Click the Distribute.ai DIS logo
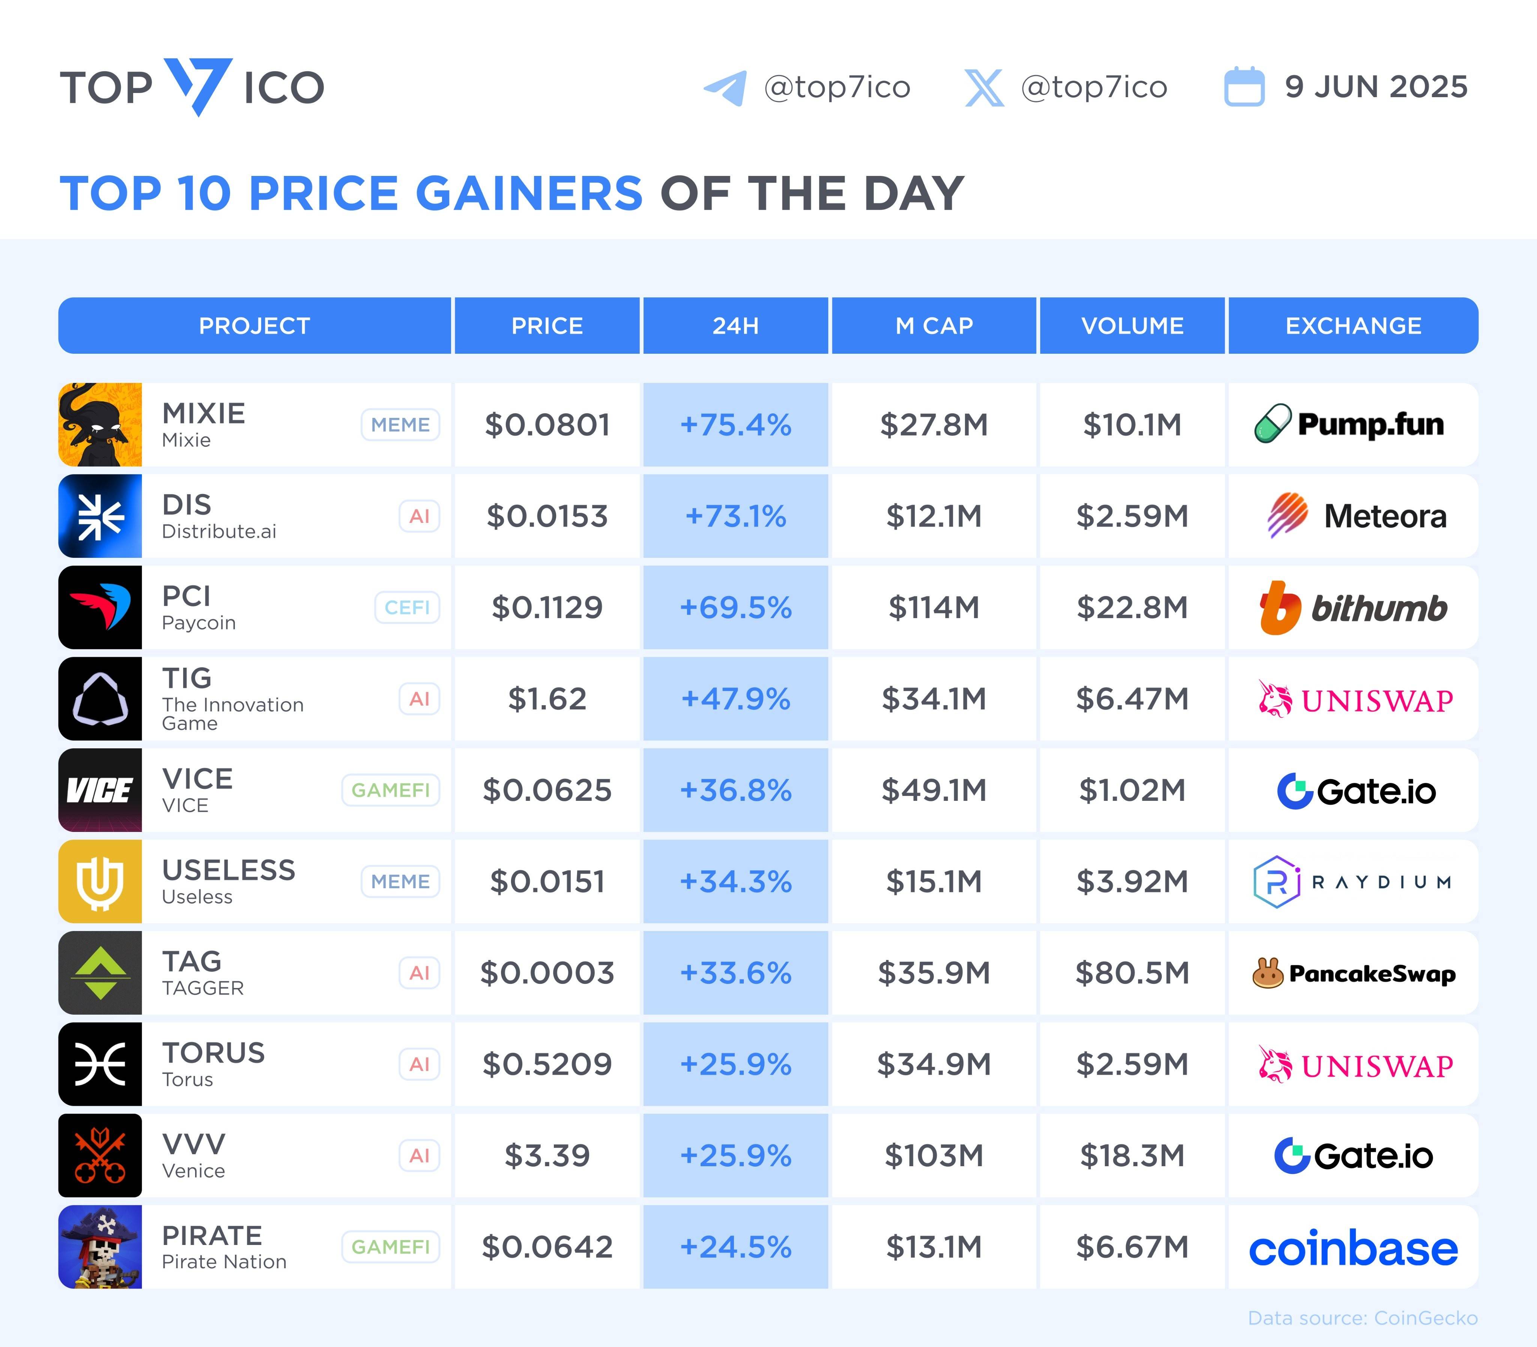The width and height of the screenshot is (1537, 1347). point(100,517)
